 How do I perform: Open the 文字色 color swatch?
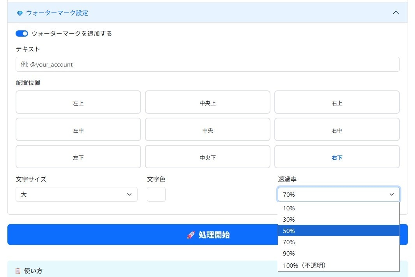coord(156,194)
